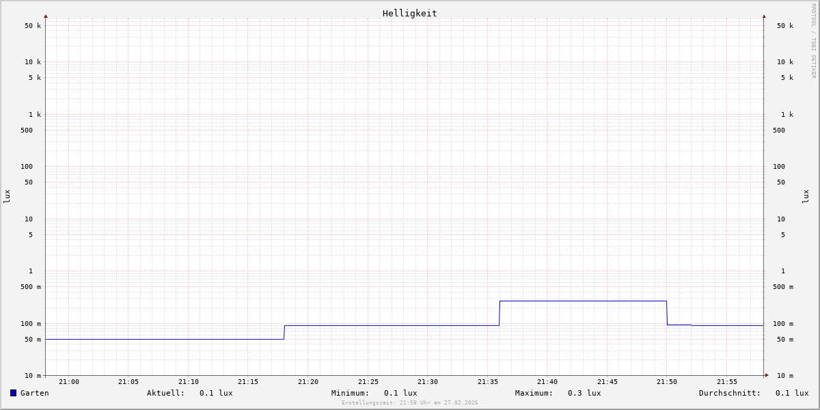Click "500 m" on the left lux axis
Image resolution: width=820 pixels, height=410 pixels.
(x=31, y=287)
